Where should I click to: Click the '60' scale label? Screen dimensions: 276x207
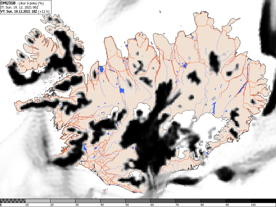(x=152, y=205)
